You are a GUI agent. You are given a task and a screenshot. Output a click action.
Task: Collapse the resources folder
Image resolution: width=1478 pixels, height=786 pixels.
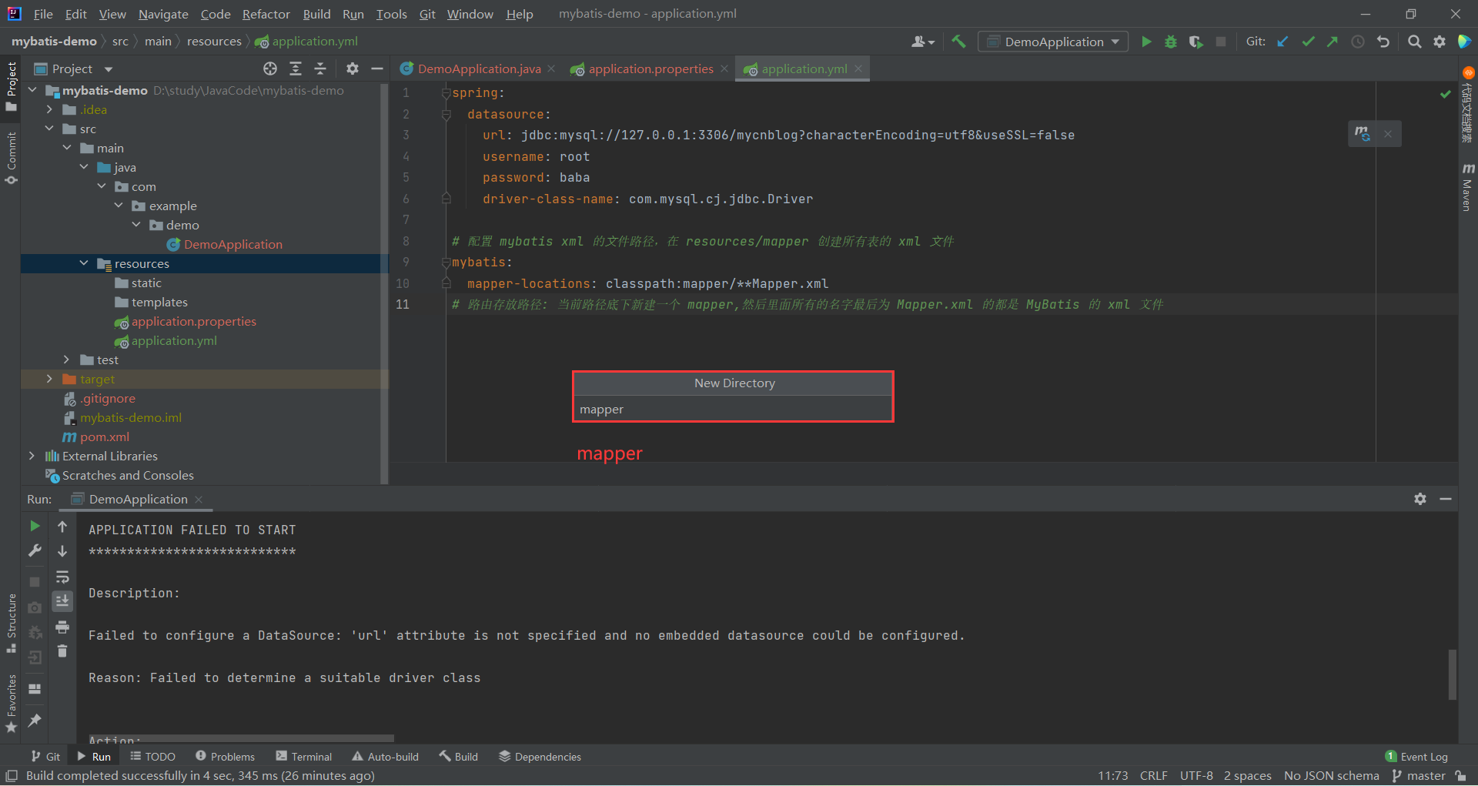[x=84, y=263]
